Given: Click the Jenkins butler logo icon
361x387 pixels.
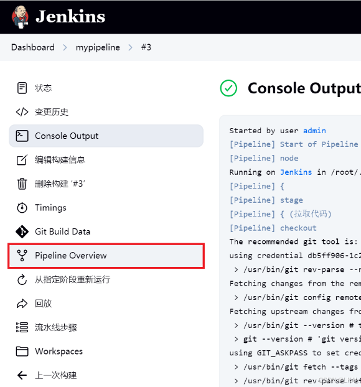Looking at the screenshot, I should [21, 17].
